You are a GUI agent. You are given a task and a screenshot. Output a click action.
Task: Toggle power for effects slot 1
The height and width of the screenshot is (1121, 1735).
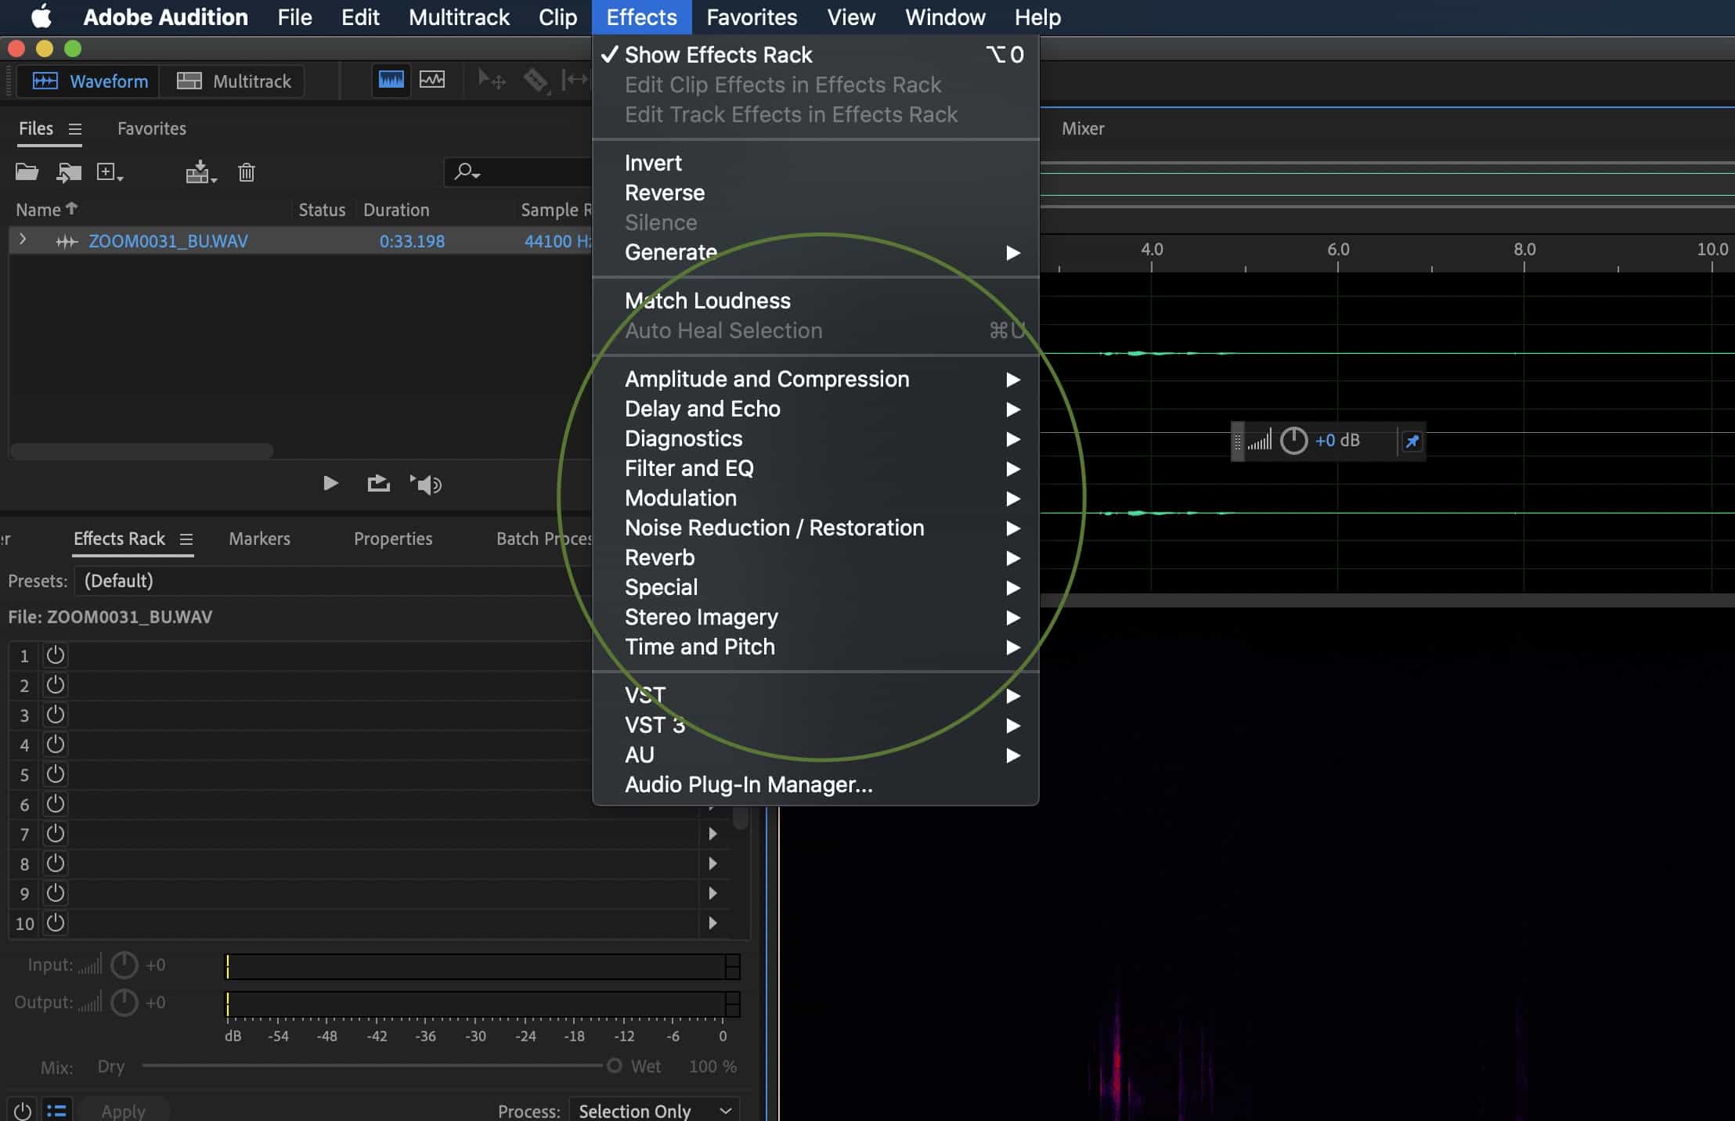point(55,655)
